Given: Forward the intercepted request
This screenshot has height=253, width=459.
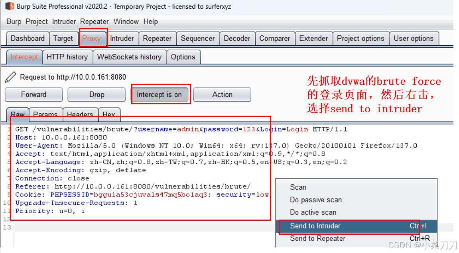Looking at the screenshot, I should pyautogui.click(x=33, y=95).
